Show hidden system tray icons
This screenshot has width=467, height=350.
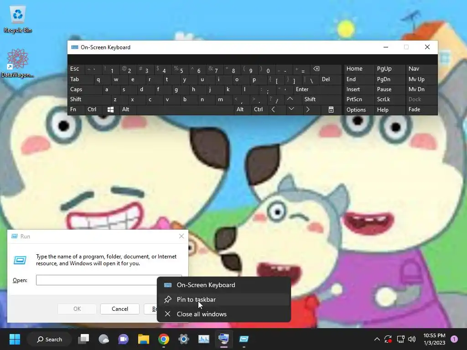(377, 339)
